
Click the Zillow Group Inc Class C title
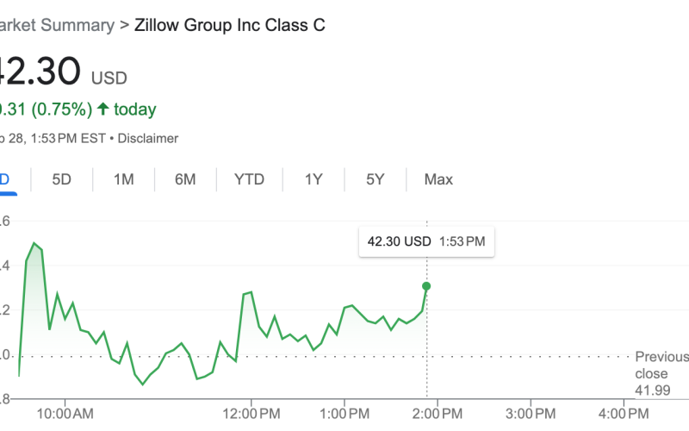coord(230,25)
